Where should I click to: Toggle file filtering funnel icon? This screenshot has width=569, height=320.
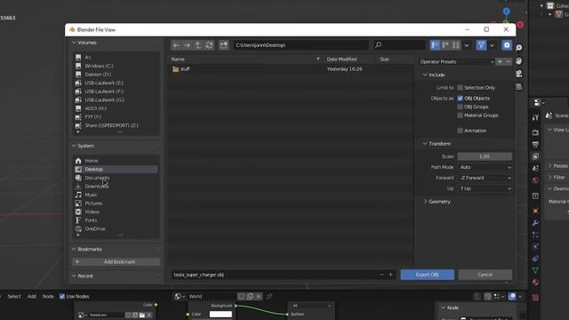pyautogui.click(x=481, y=45)
